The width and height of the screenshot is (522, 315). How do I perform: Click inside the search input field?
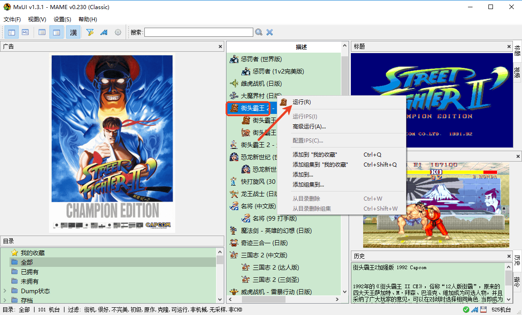click(x=197, y=32)
